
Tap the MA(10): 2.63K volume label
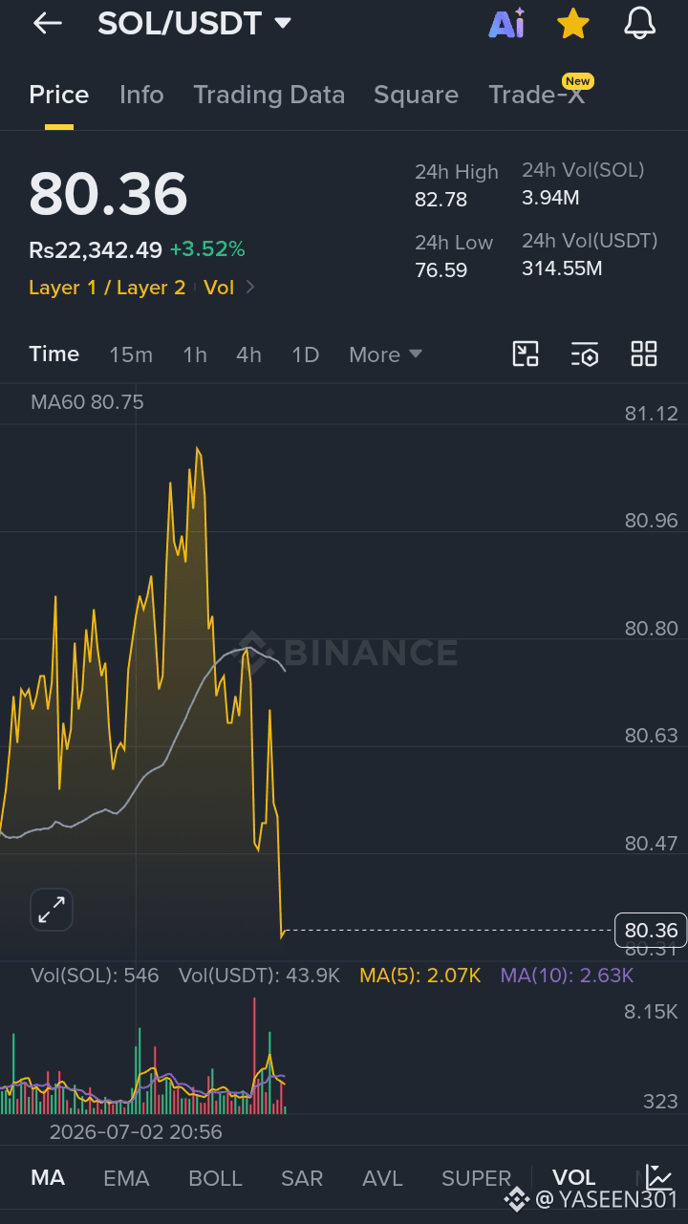point(567,976)
